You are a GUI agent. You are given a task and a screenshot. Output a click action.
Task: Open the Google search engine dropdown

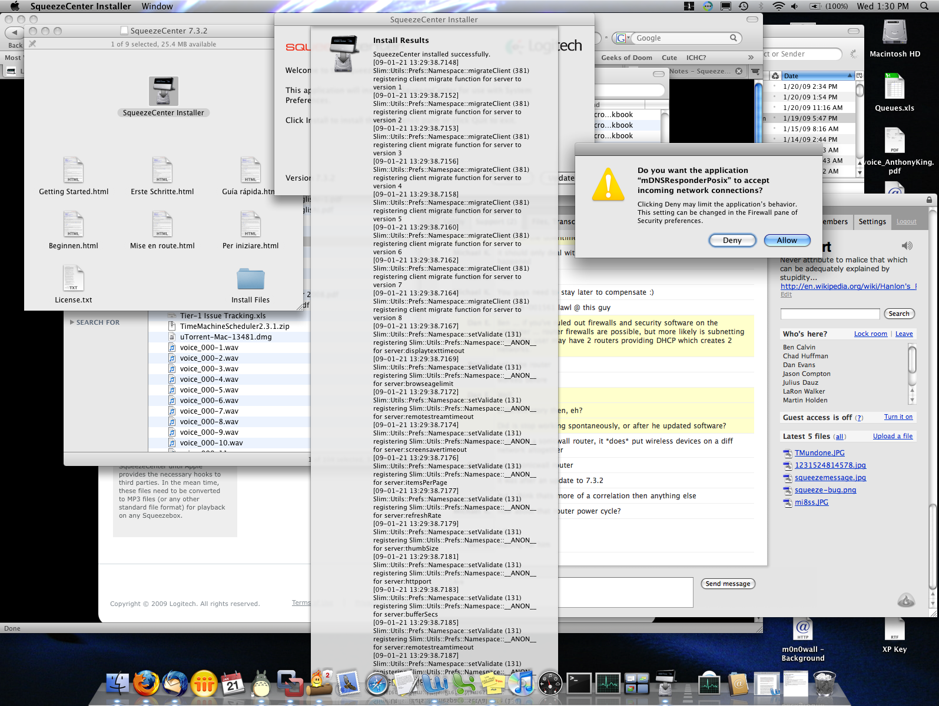pos(623,38)
